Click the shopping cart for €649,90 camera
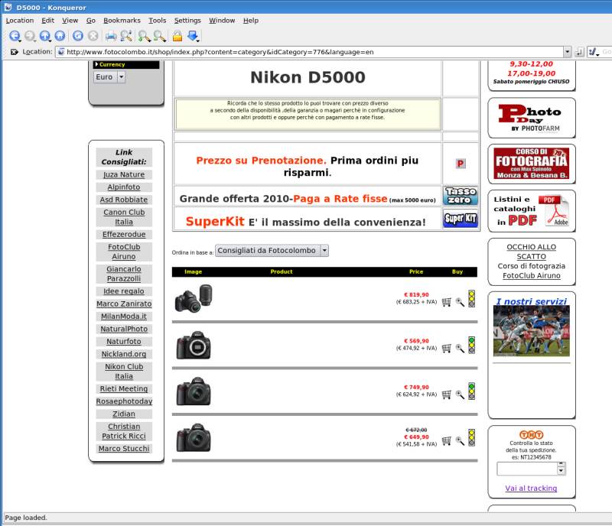Viewport: 612px width, 526px height. 447,440
